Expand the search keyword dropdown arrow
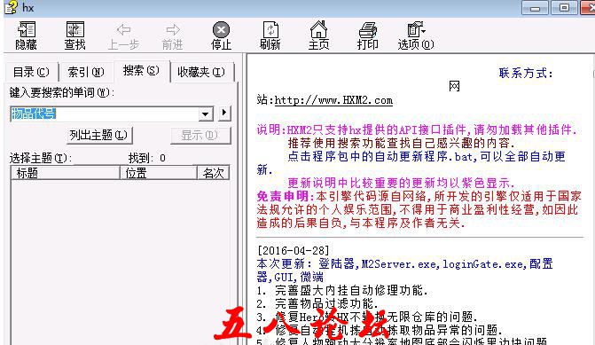Screen dimensions: 595x345 [206, 114]
